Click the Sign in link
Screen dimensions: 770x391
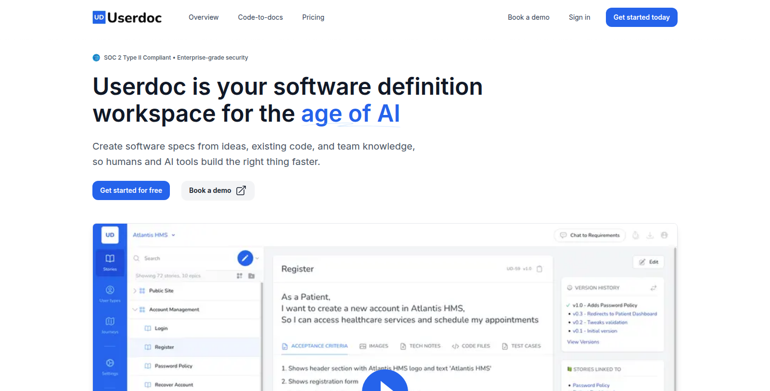pyautogui.click(x=579, y=17)
